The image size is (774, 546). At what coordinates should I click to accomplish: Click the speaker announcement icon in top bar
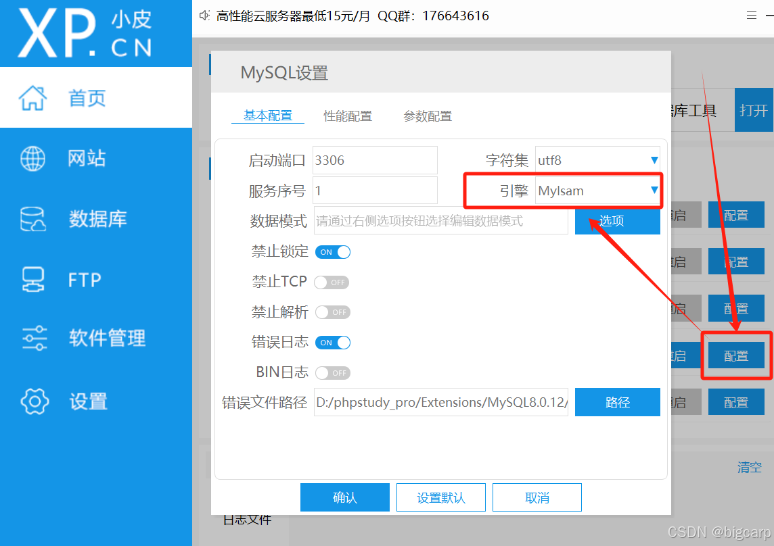coord(204,16)
